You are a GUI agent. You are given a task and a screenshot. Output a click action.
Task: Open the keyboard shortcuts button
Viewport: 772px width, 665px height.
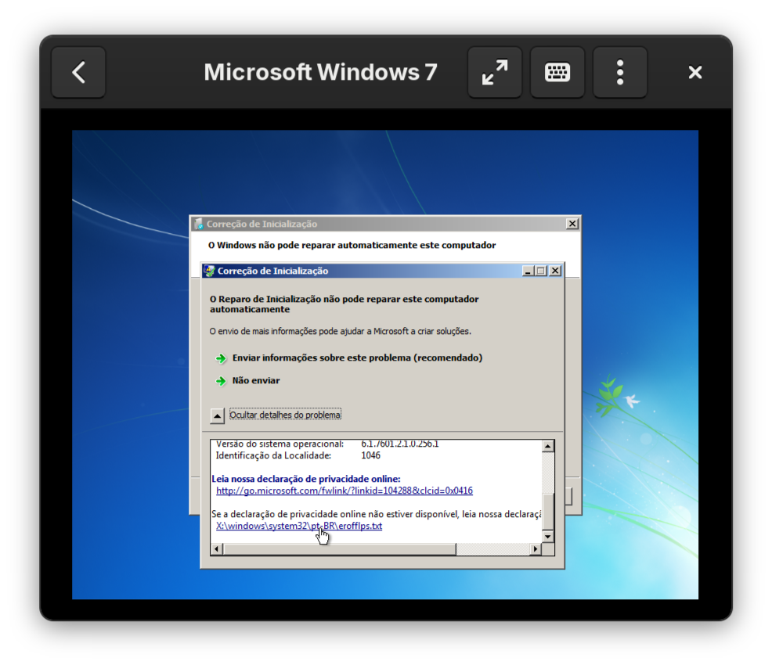557,72
